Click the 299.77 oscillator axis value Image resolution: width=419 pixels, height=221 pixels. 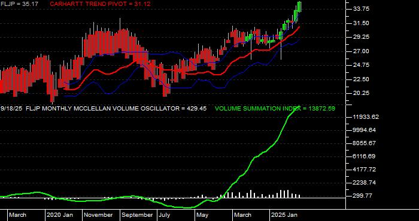(363, 196)
